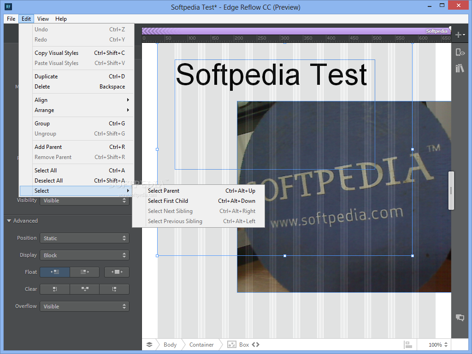
Task: Toggle Clear right button
Action: pos(114,289)
